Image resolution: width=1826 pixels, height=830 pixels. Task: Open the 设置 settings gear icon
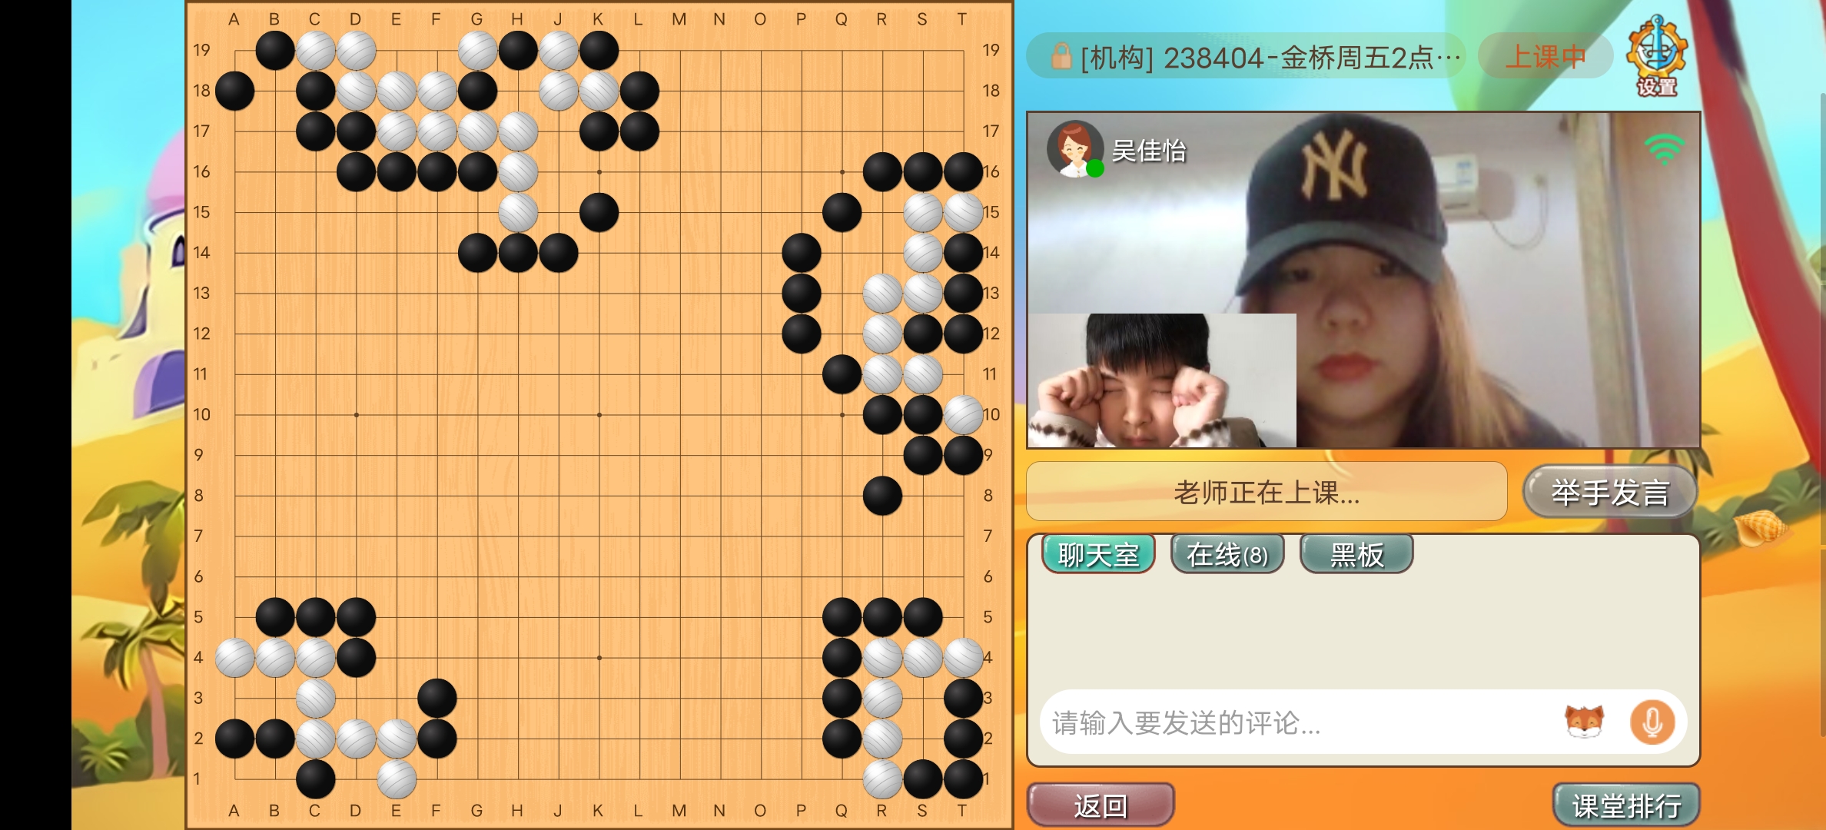click(x=1656, y=55)
